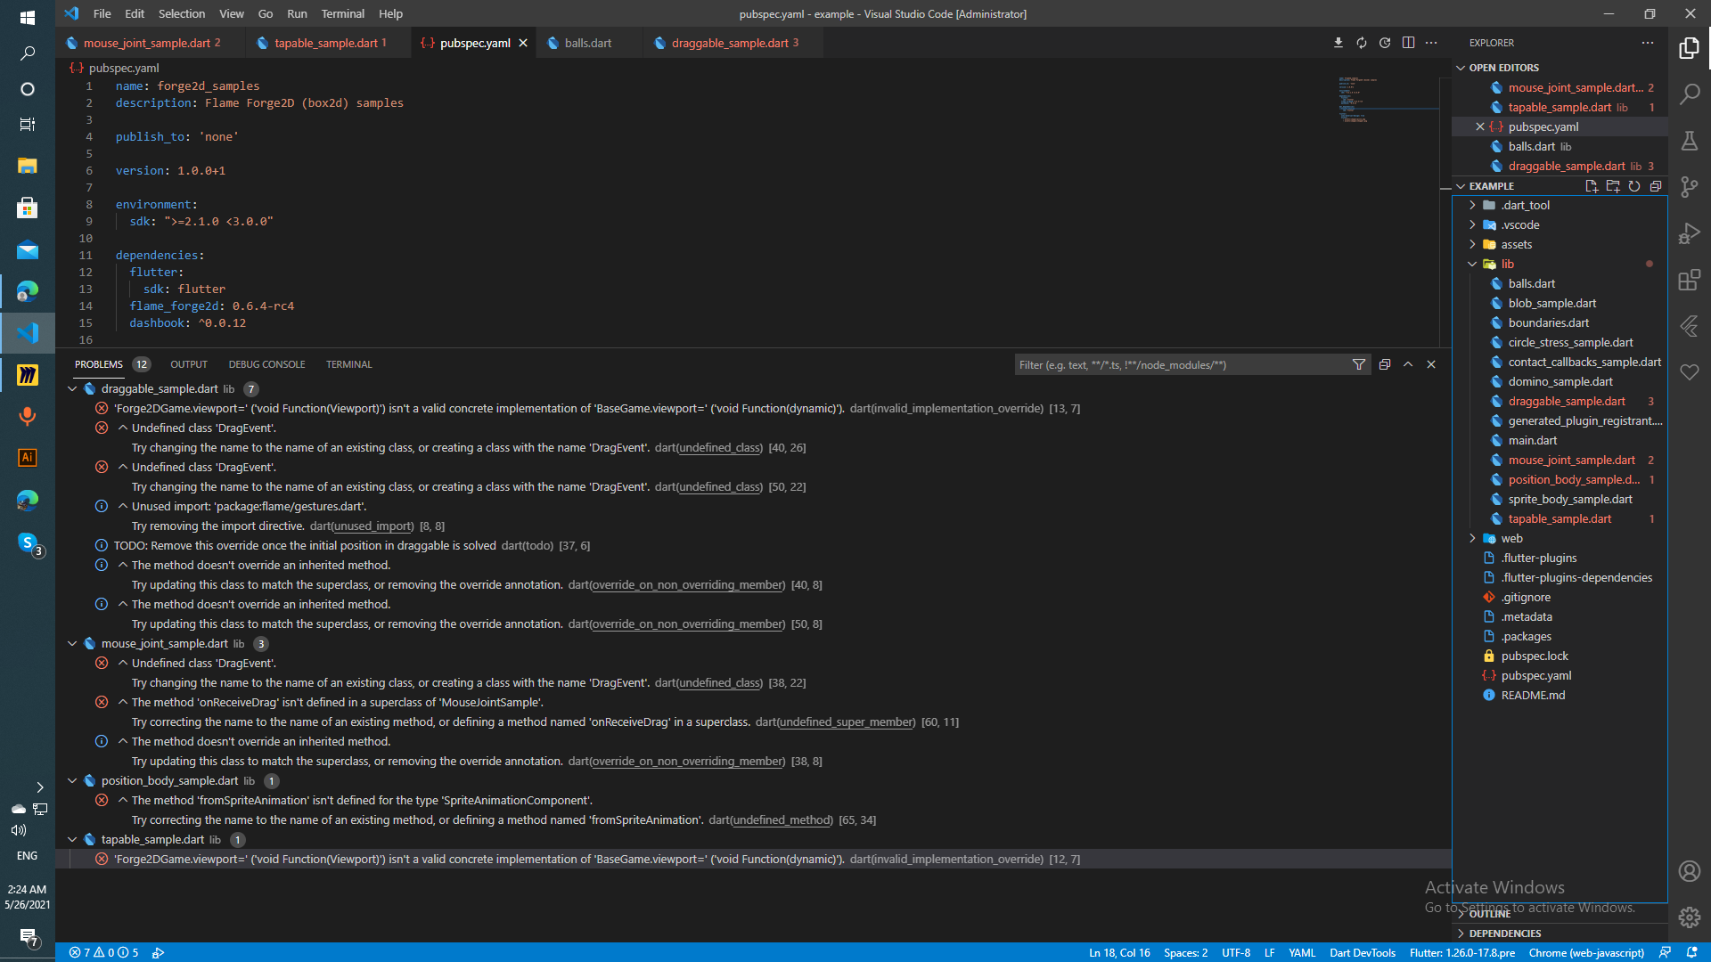Click the YAML language mode indicator
The image size is (1711, 962).
[x=1301, y=952]
